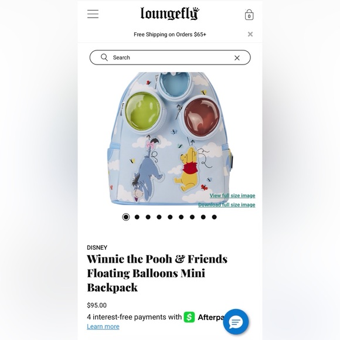Open the Afterpay Learn more link

point(103,327)
